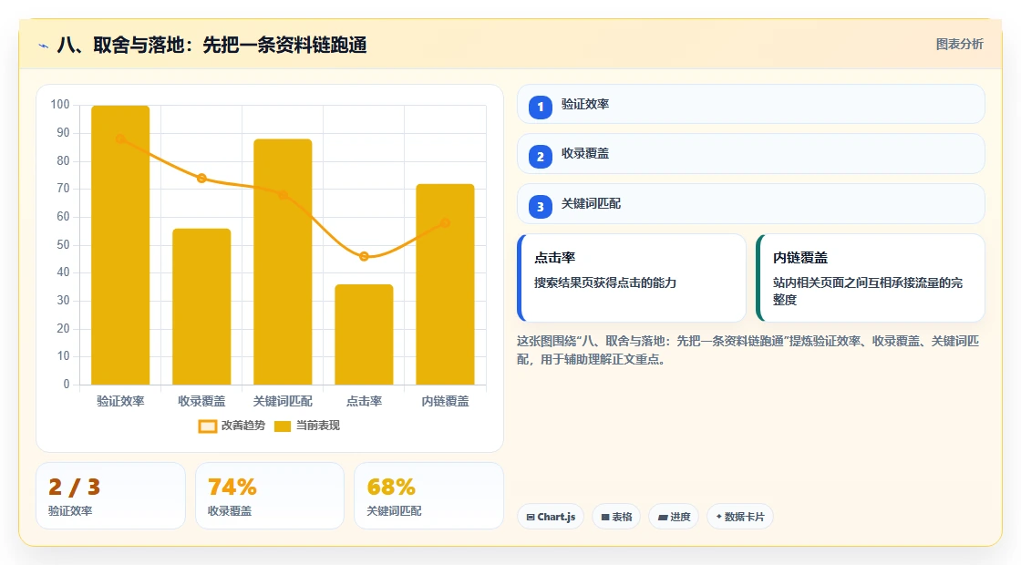The height and width of the screenshot is (565, 1021).
Task: Click the 内链覆盖 bar in the chart
Action: [x=446, y=284]
